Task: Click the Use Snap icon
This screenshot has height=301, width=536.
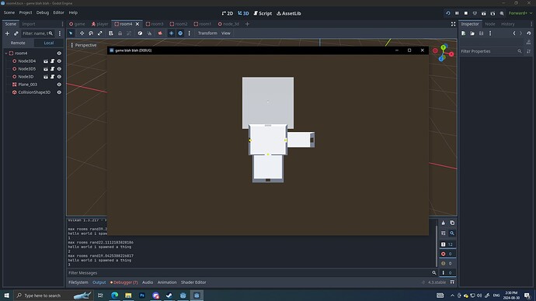Action: coord(149,33)
